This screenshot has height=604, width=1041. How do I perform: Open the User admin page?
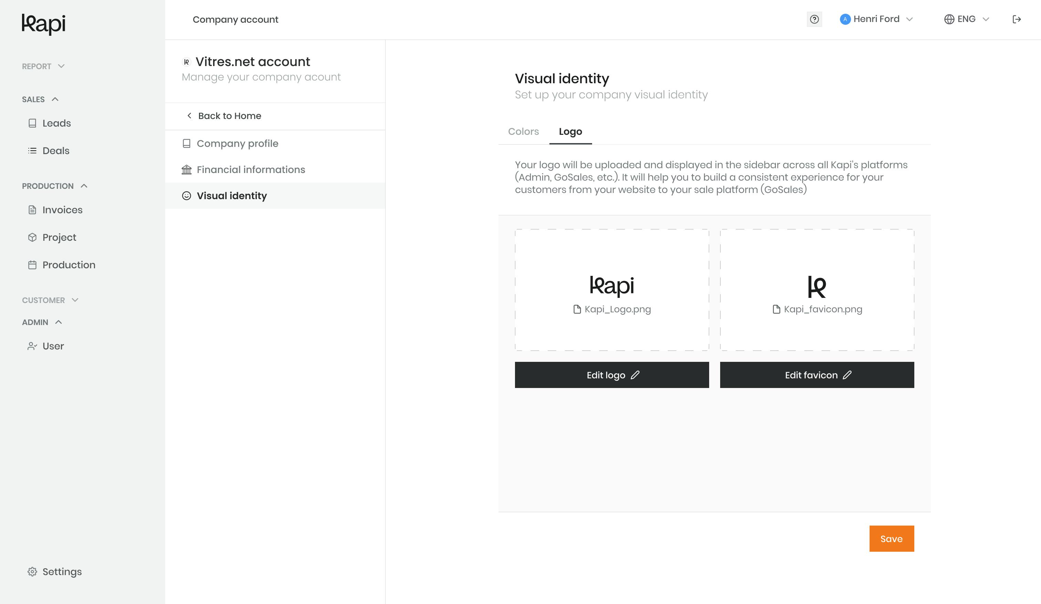46,346
